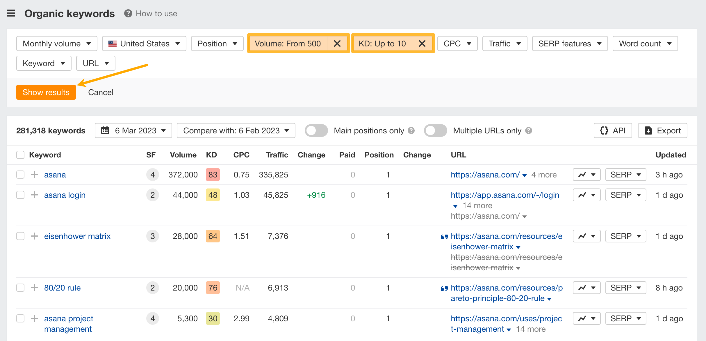Image resolution: width=706 pixels, height=341 pixels.
Task: Click help icon next to Main positions only
Action: point(411,130)
